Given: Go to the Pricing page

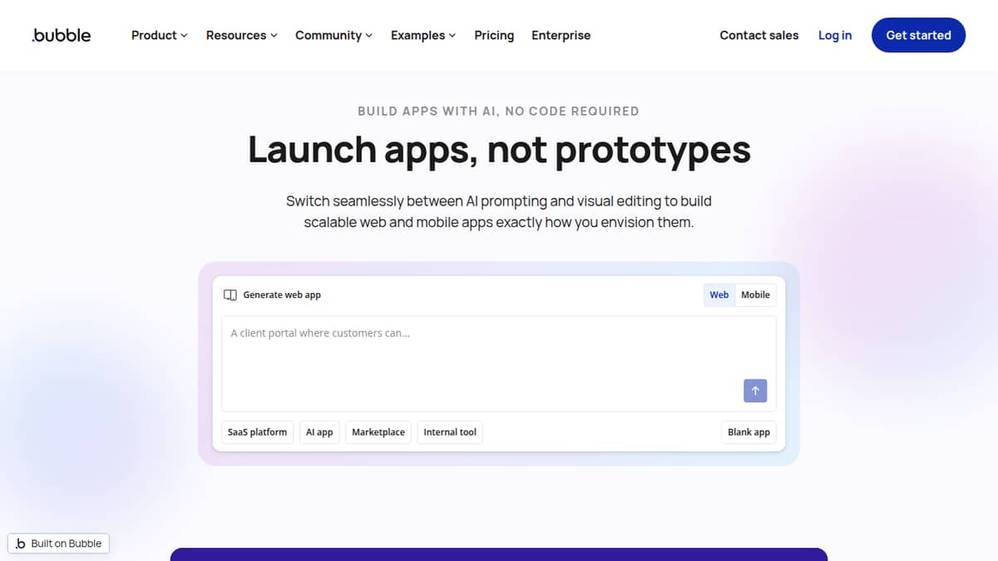Looking at the screenshot, I should point(494,35).
